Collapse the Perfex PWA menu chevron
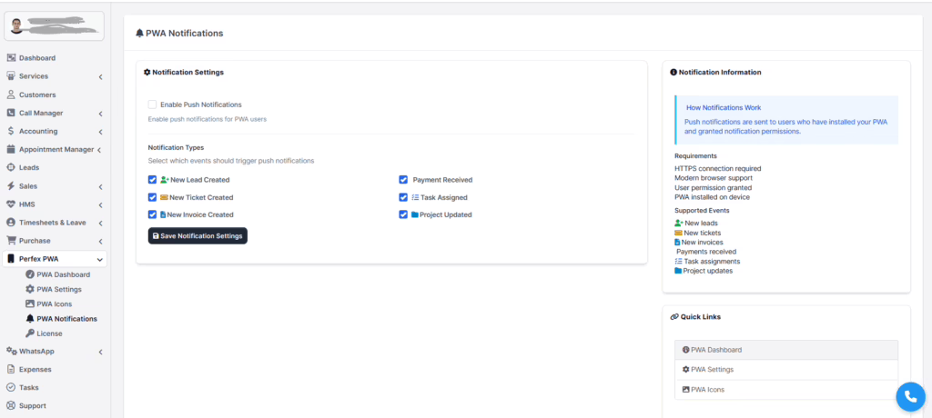Screen dimensions: 932x418 100,260
